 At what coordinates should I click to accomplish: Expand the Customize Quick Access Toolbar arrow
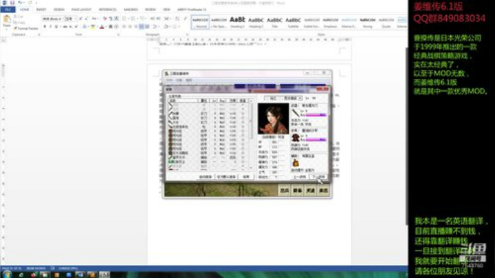click(36, 3)
